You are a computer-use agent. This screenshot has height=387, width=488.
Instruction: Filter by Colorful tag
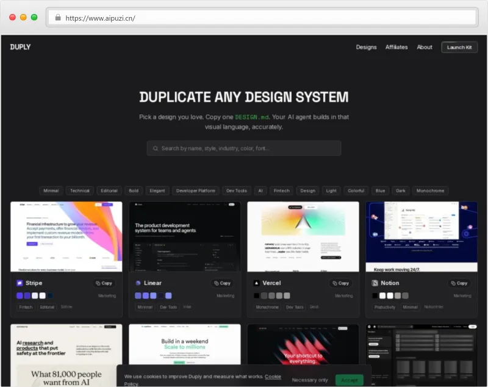tap(356, 190)
